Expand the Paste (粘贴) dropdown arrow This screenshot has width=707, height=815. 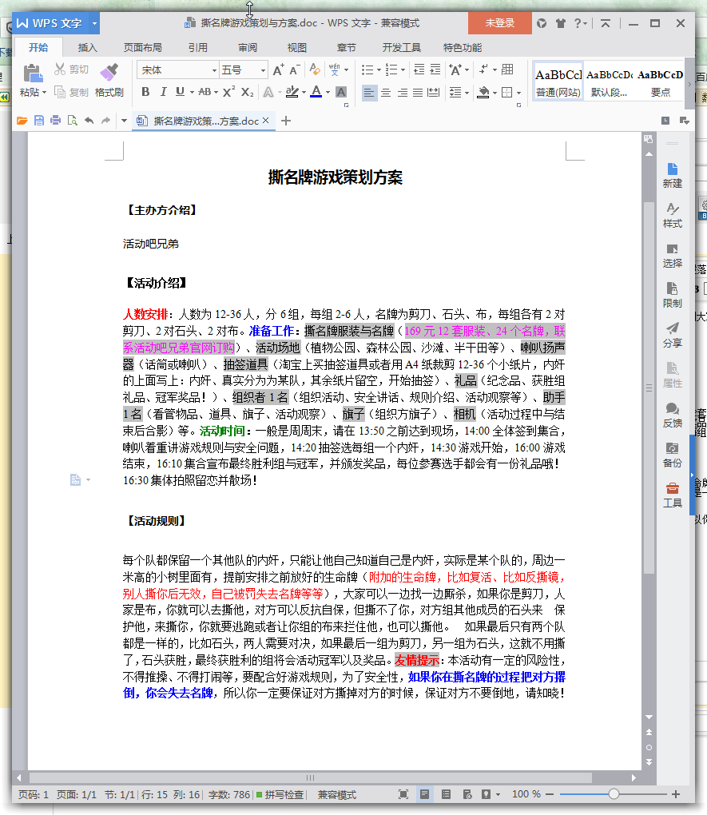pos(44,93)
